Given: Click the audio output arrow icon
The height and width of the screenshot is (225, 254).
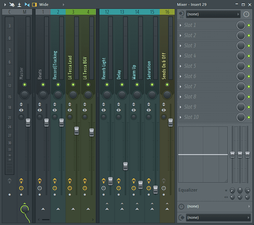Looking at the screenshot, I should click(181, 218).
